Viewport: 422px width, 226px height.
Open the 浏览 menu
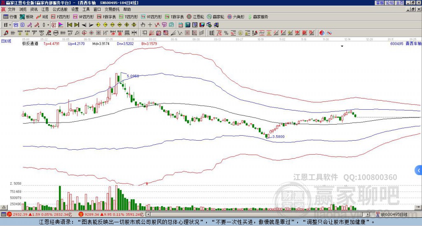tap(23, 9)
